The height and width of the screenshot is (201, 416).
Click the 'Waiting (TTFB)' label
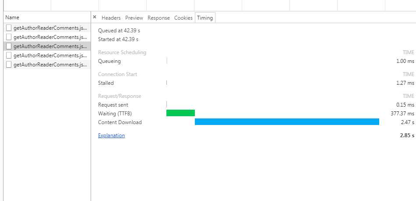point(115,114)
